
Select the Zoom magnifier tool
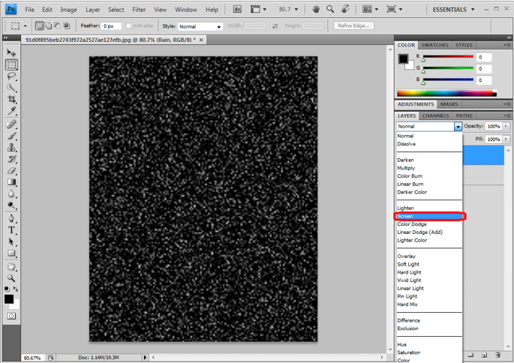tap(11, 277)
